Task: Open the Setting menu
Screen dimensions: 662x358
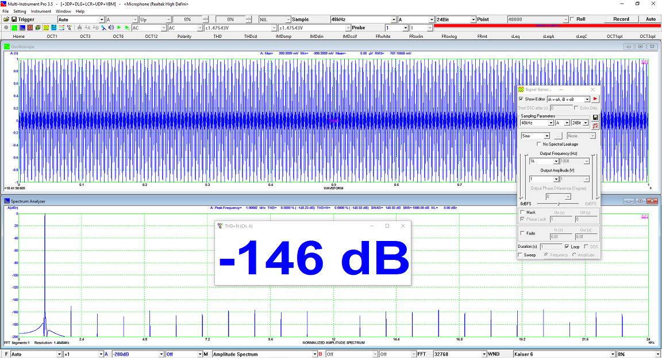Action: click(20, 11)
